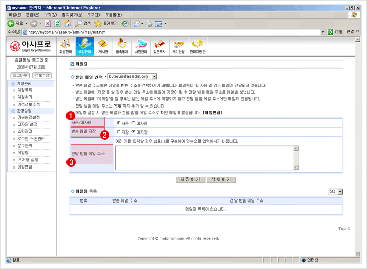Click the 삭제하기 button
The image size is (367, 269).
point(220,180)
